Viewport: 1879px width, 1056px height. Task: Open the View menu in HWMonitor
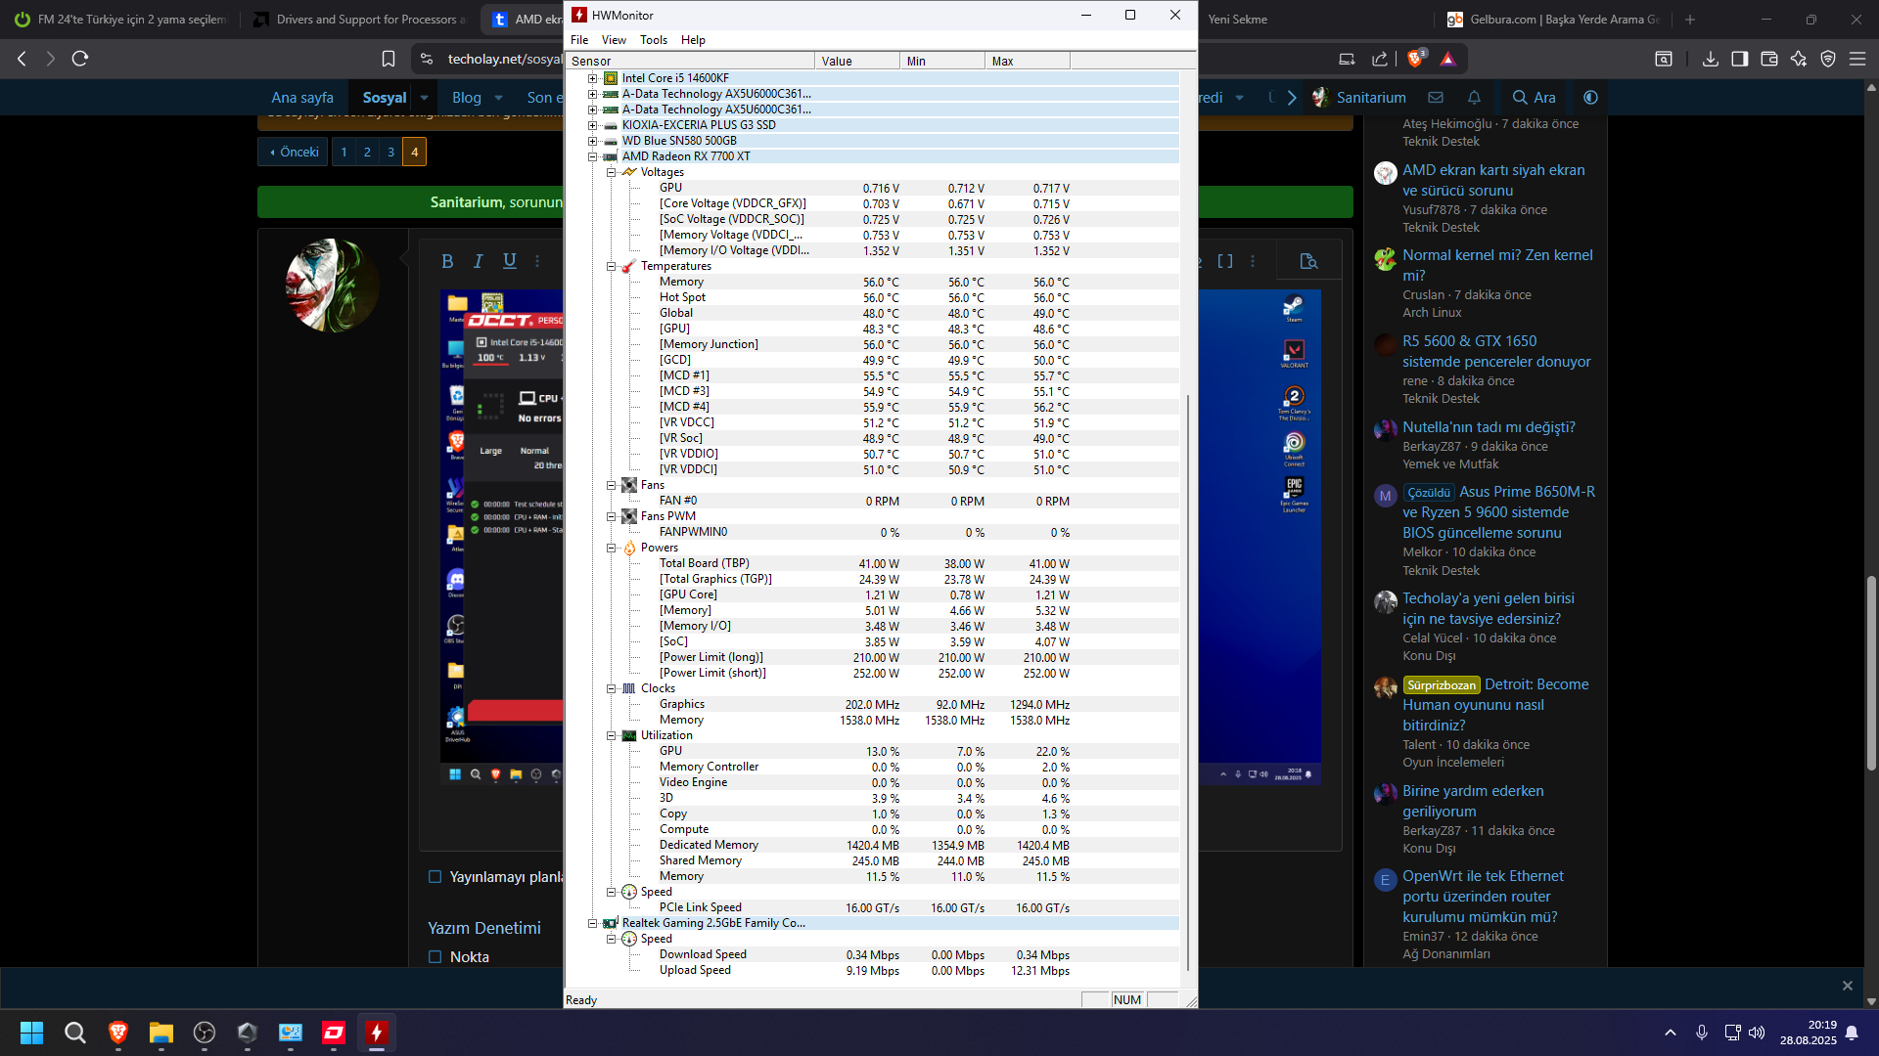[x=614, y=40]
